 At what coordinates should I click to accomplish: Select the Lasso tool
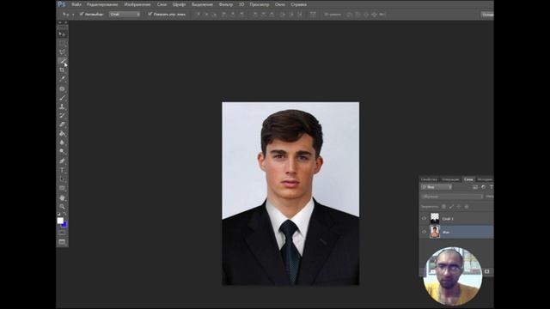click(62, 51)
